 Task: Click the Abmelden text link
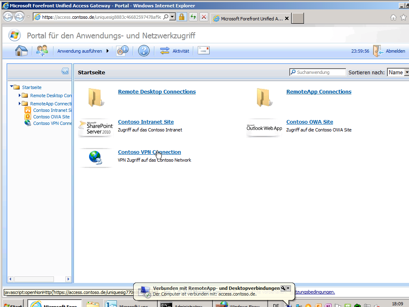click(x=396, y=51)
